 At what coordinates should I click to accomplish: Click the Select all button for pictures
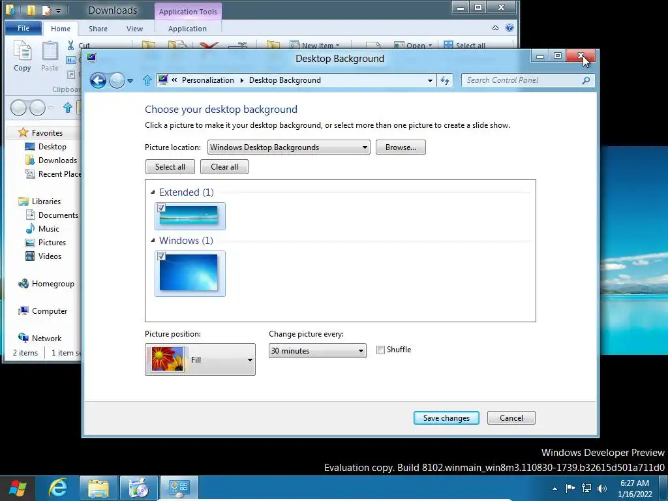point(170,167)
